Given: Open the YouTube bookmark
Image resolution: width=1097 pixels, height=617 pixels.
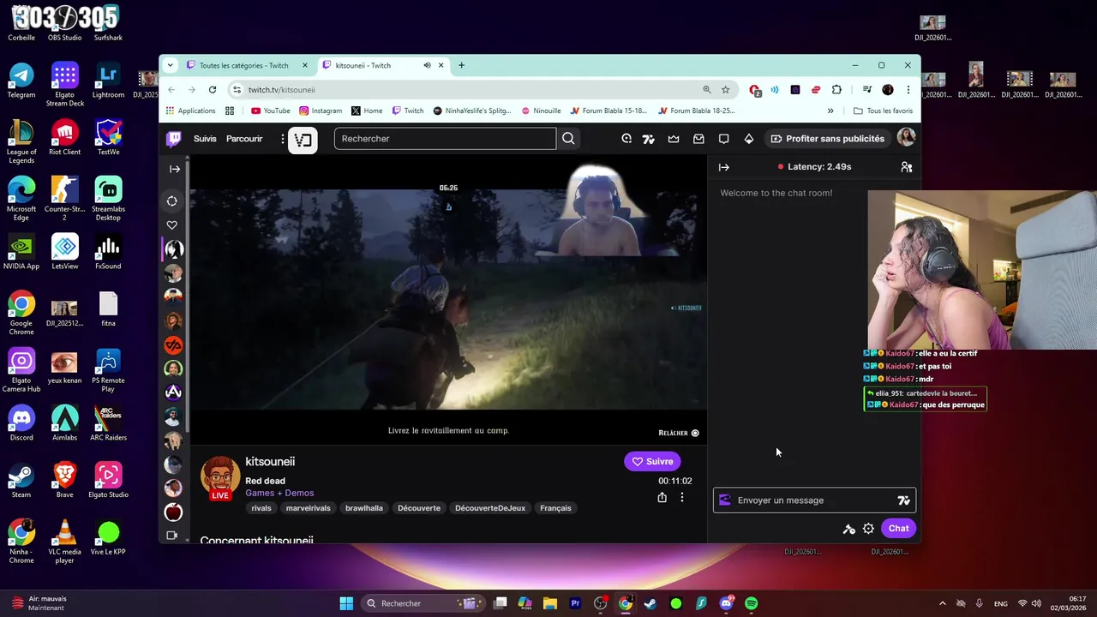Looking at the screenshot, I should pos(270,111).
